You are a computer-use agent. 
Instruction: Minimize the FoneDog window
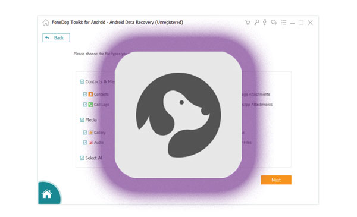point(293,23)
